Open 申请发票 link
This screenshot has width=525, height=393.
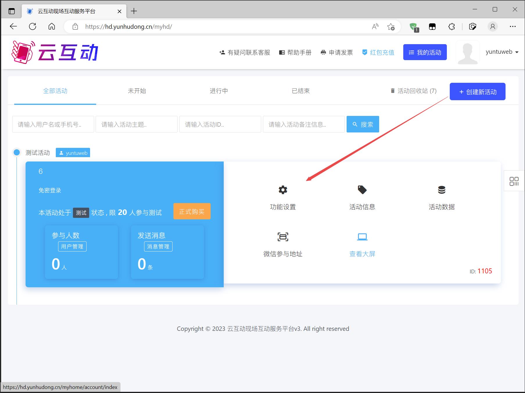tap(337, 52)
